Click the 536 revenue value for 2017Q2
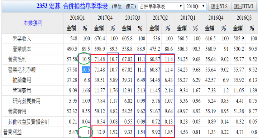The width and height of the screenshot is (258, 138). pos(157,39)
